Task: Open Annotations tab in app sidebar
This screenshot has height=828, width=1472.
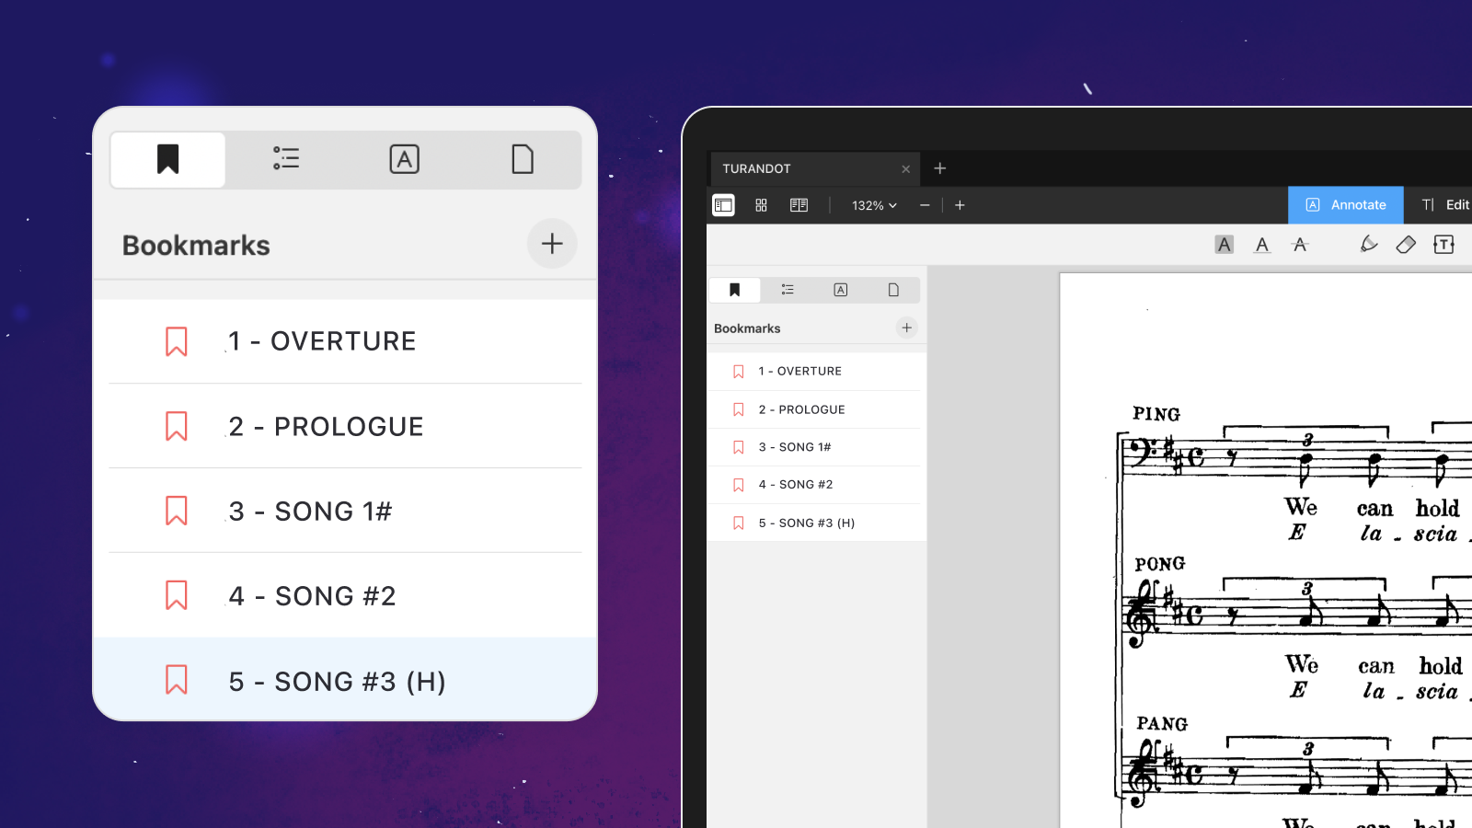Action: click(841, 290)
